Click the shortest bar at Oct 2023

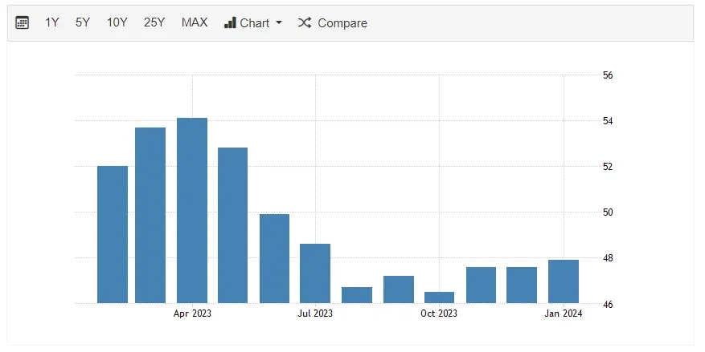(439, 297)
